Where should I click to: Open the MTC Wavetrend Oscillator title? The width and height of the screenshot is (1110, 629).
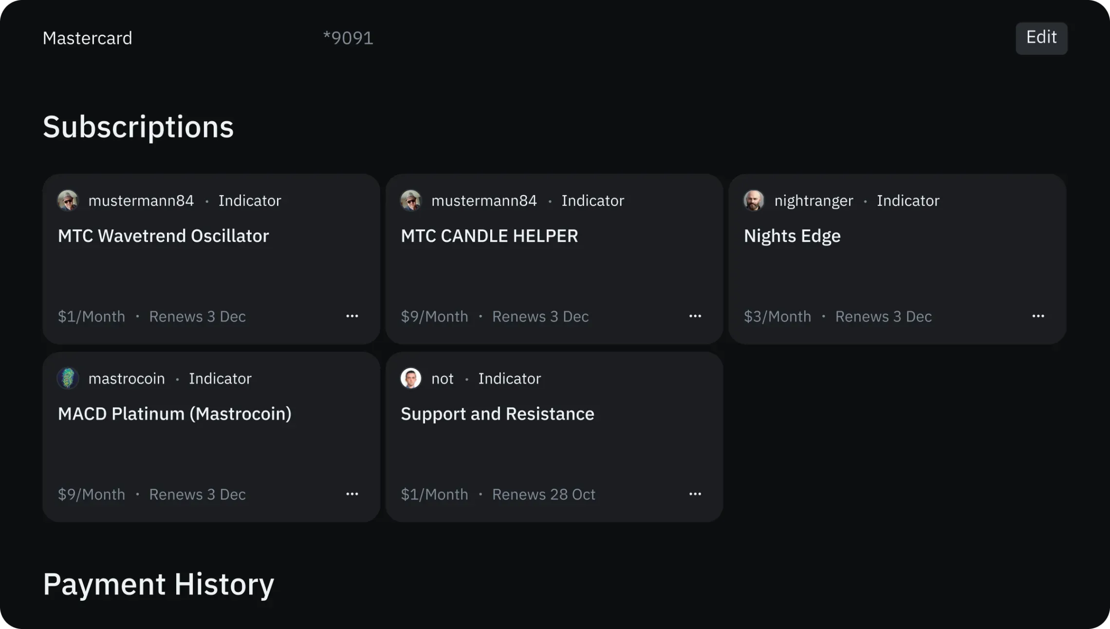click(163, 236)
